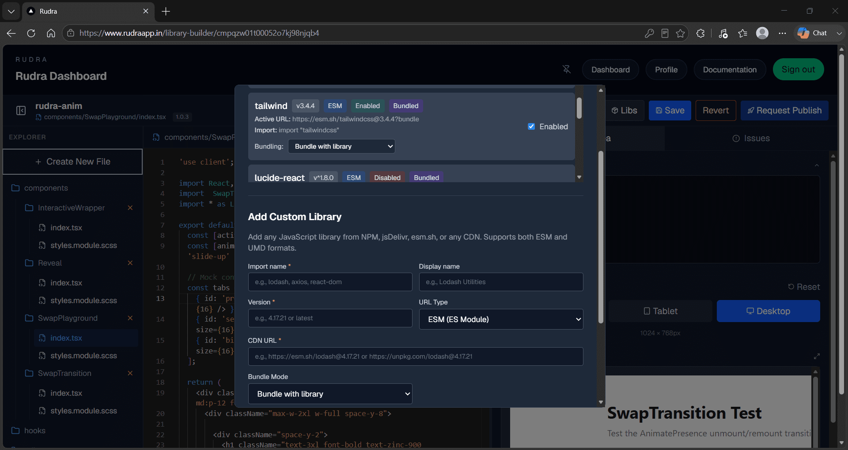Bookmark this page with the star icon
The height and width of the screenshot is (450, 848).
point(680,33)
